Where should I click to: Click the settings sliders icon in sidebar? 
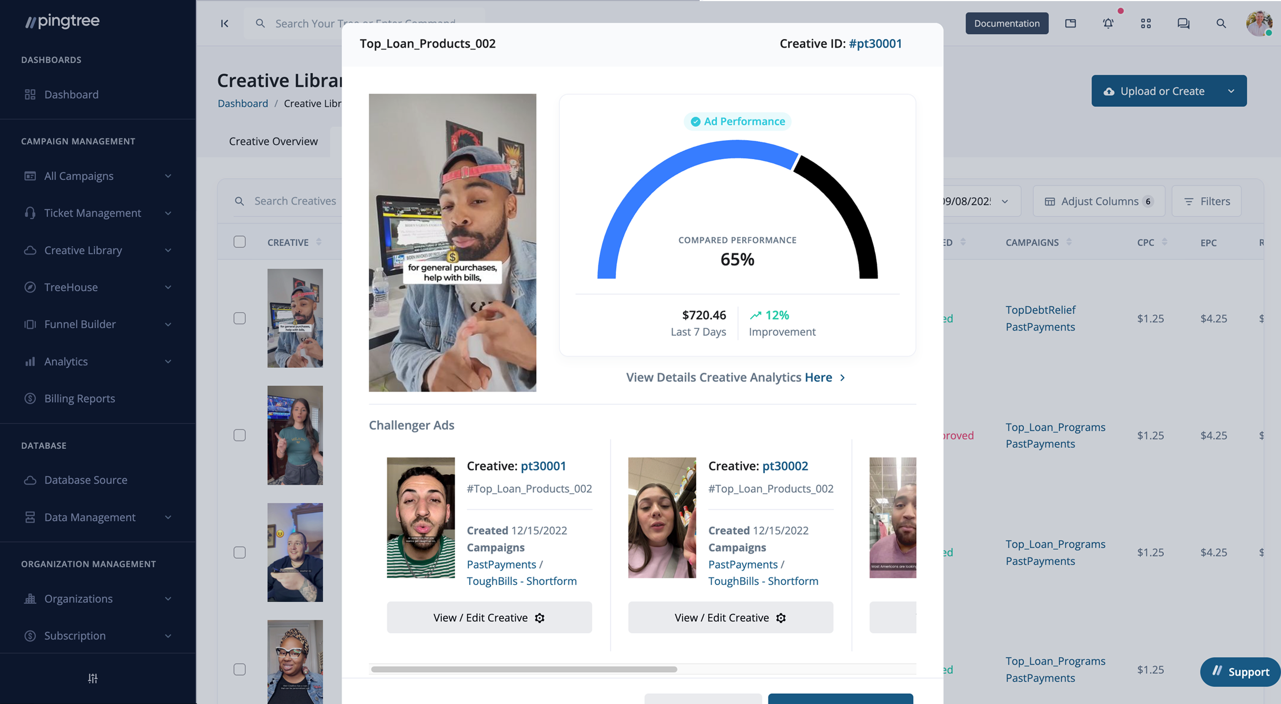coord(93,678)
